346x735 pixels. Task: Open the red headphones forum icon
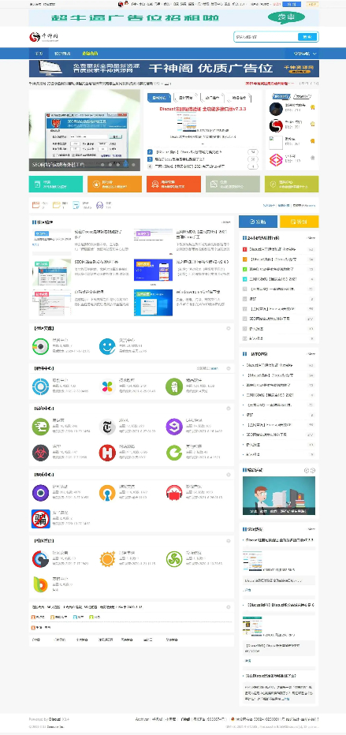point(174,493)
